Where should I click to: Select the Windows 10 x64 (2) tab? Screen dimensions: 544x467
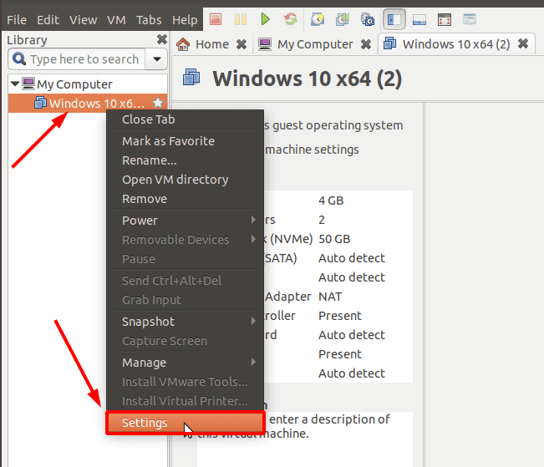[x=456, y=44]
